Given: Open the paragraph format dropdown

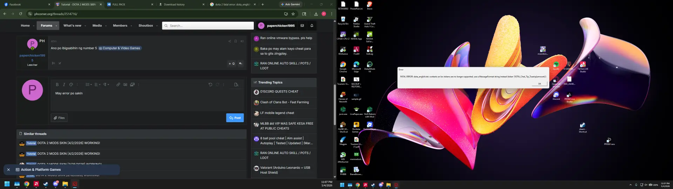Looking at the screenshot, I should 106,84.
